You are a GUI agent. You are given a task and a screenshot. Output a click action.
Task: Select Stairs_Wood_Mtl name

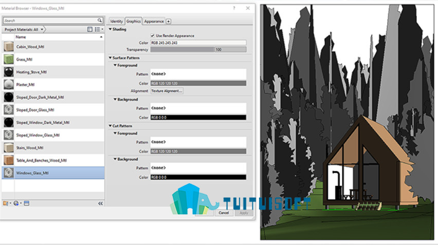(30, 147)
